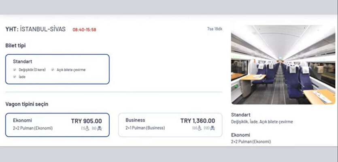Click the wheelchair seat icon in Business card
Image resolution: width=338 pixels, height=162 pixels.
pyautogui.click(x=200, y=128)
